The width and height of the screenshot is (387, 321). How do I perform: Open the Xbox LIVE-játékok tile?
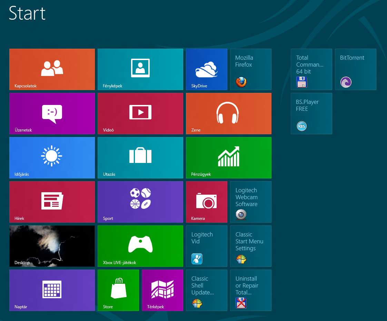tap(140, 246)
